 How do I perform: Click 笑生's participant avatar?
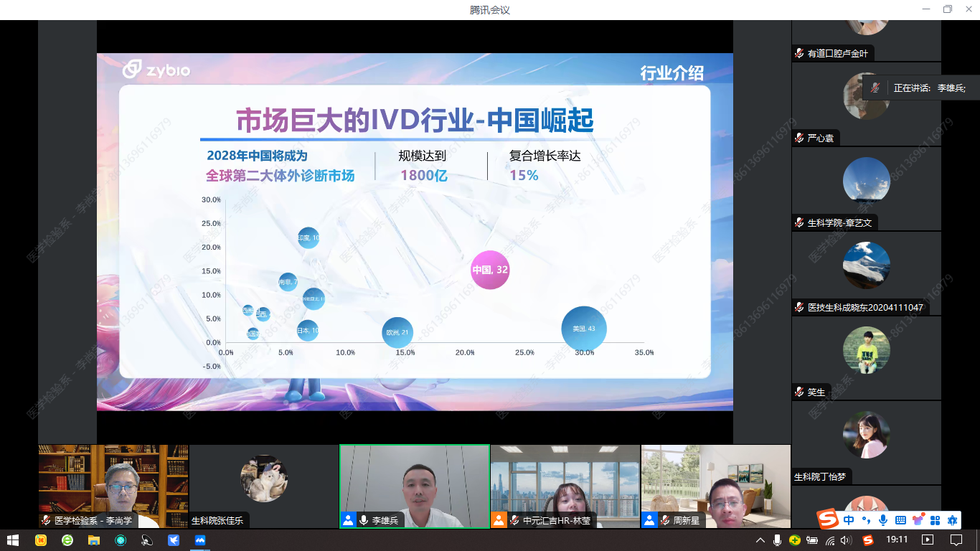click(x=866, y=350)
